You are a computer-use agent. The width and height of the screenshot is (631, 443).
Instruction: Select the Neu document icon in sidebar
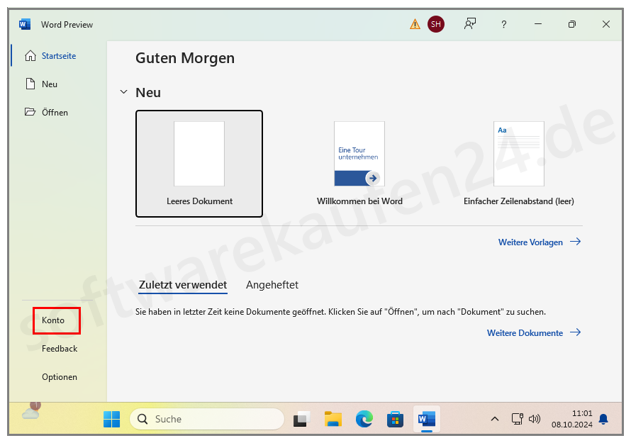31,84
